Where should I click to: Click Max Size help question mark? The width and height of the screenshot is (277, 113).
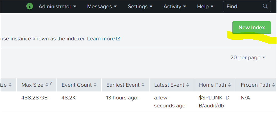click(51, 83)
